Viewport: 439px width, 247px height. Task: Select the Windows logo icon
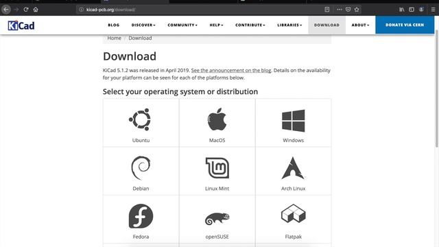click(x=293, y=121)
